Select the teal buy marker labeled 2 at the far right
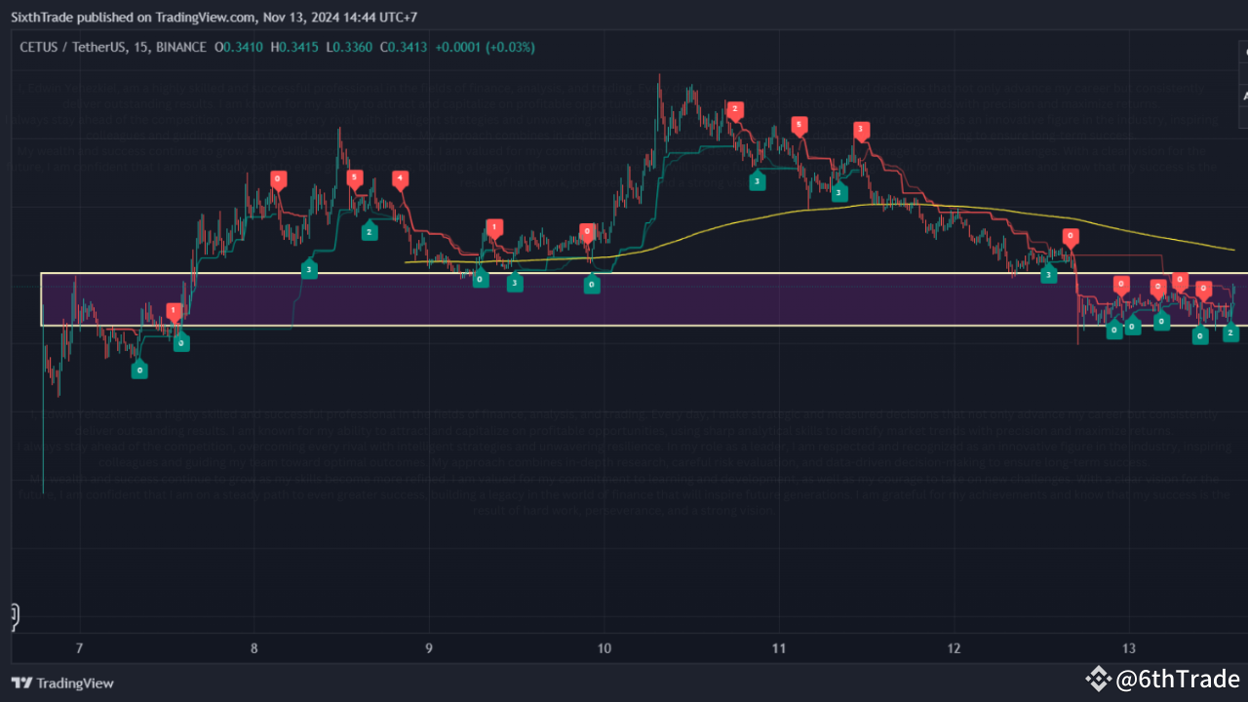The width and height of the screenshot is (1248, 702). (1230, 332)
